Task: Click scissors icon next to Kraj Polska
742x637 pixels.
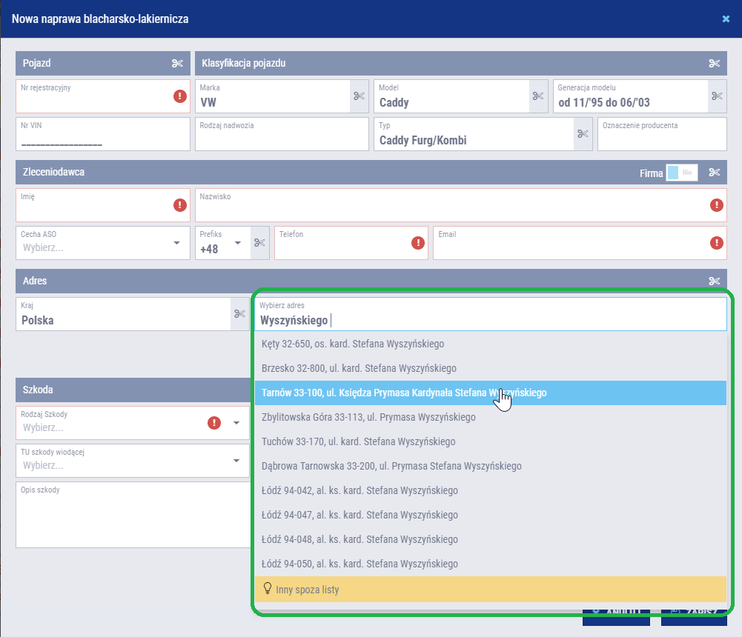Action: [x=239, y=314]
